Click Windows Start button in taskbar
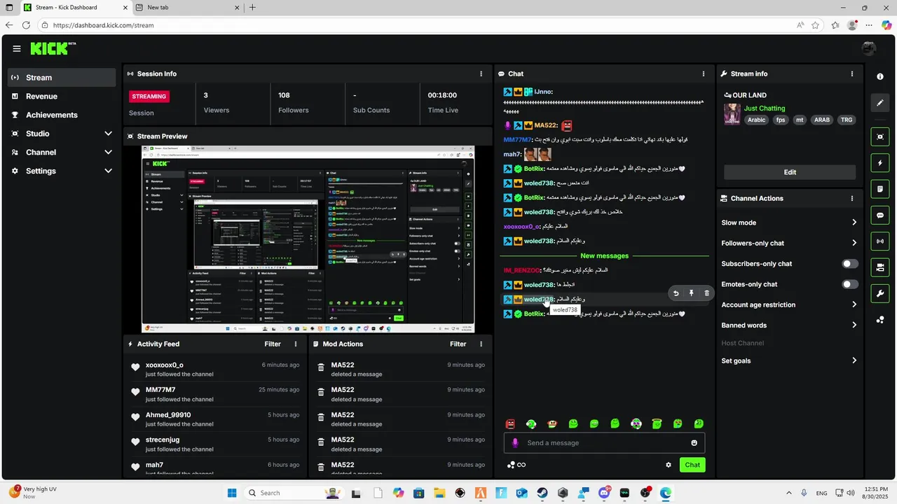This screenshot has height=504, width=897. pos(232,493)
